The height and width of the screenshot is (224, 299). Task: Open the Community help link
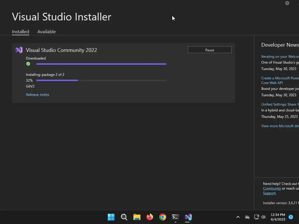tap(272, 188)
